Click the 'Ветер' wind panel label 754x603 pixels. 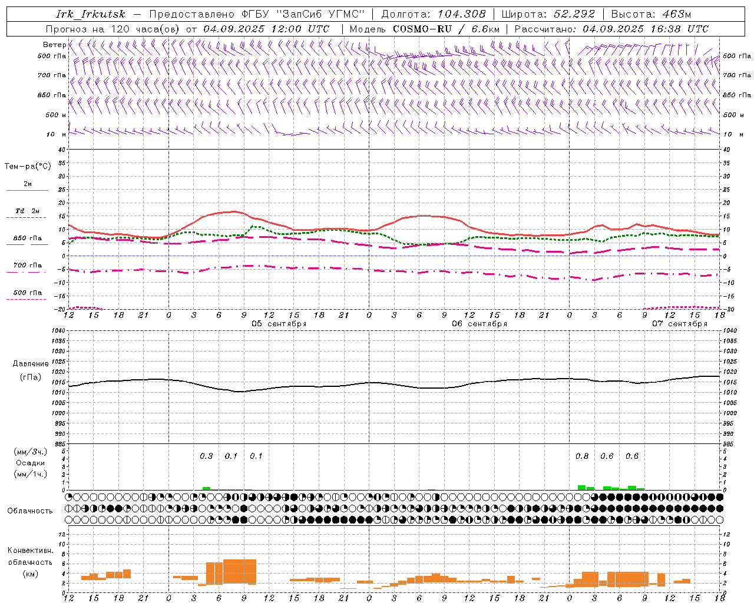coord(54,45)
